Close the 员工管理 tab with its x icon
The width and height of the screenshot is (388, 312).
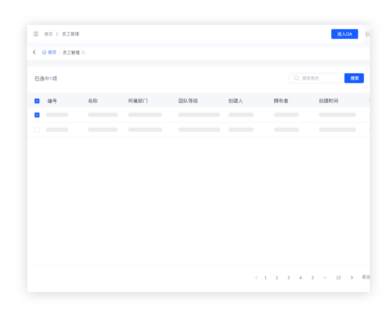pos(83,53)
